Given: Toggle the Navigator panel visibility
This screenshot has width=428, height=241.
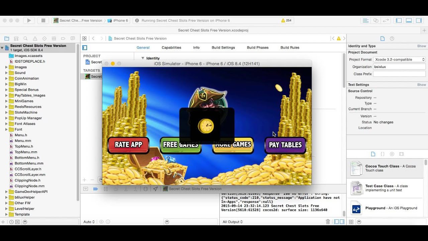Looking at the screenshot, I should [x=399, y=20].
